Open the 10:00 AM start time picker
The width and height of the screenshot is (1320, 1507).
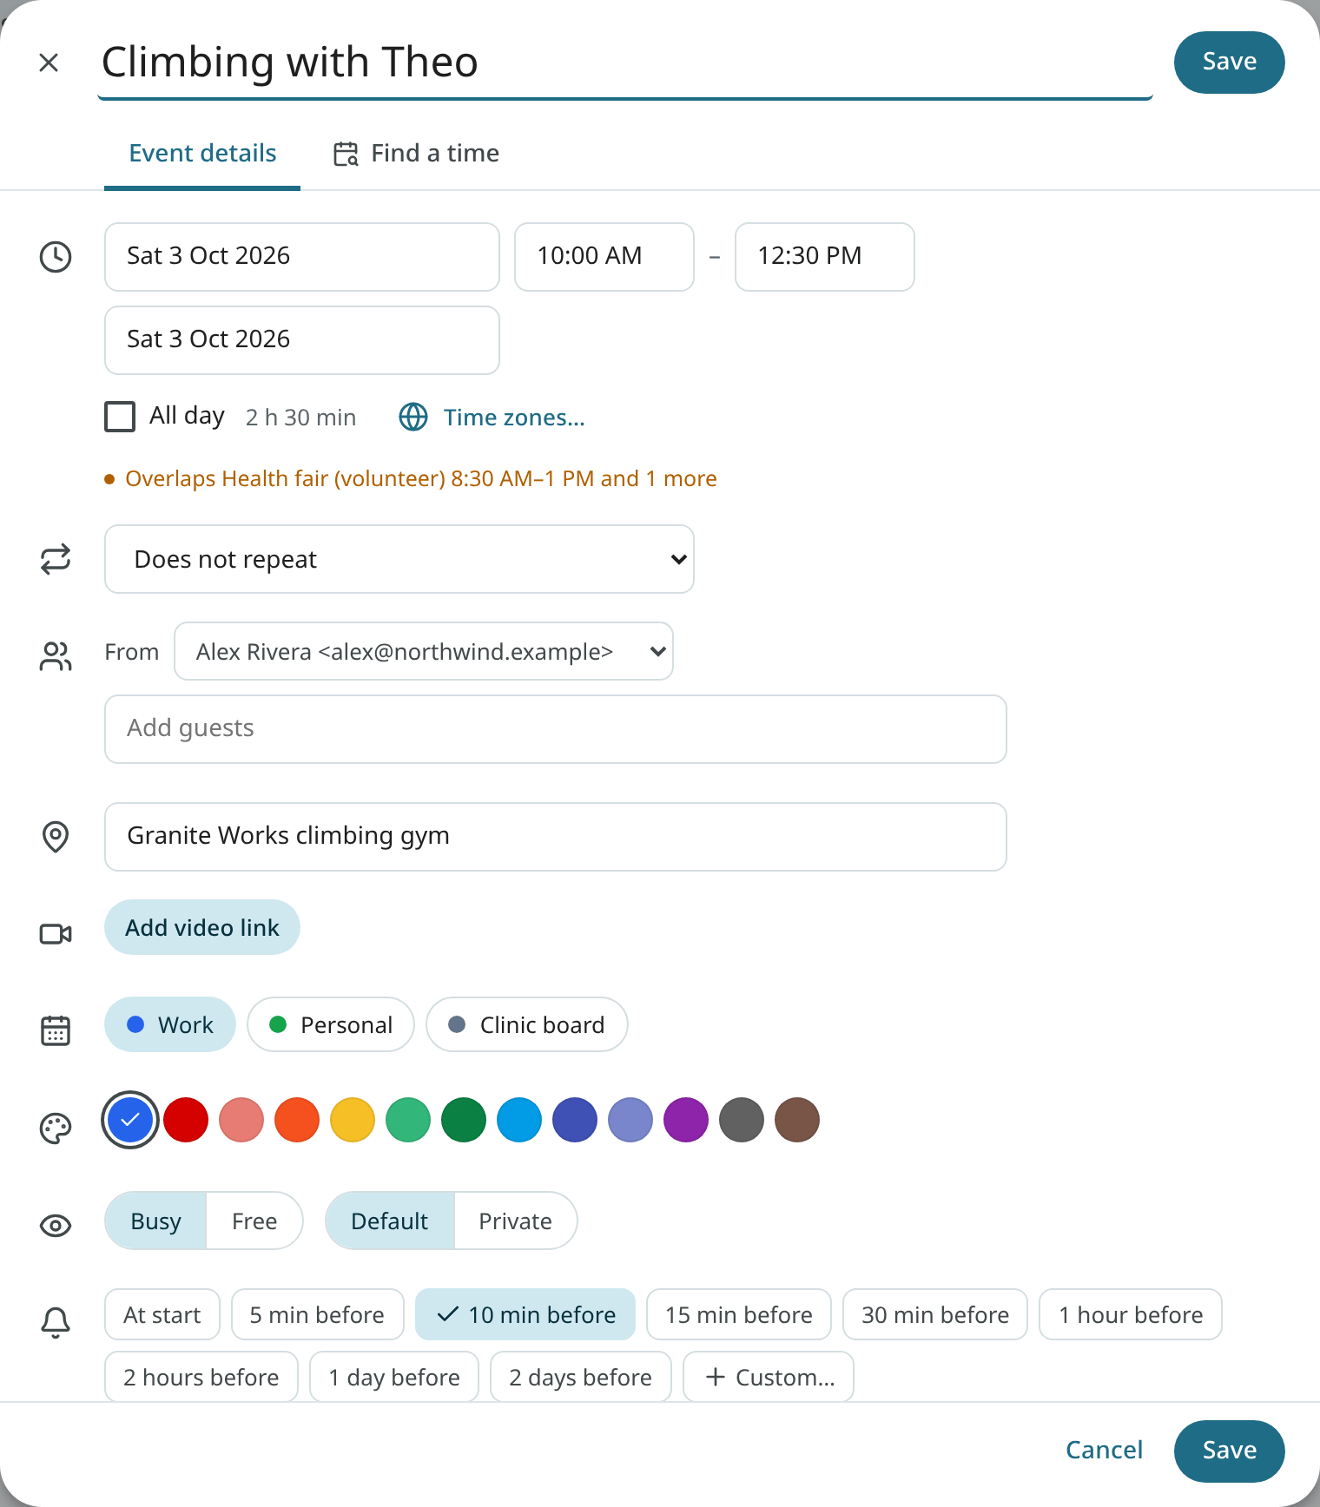coord(604,257)
